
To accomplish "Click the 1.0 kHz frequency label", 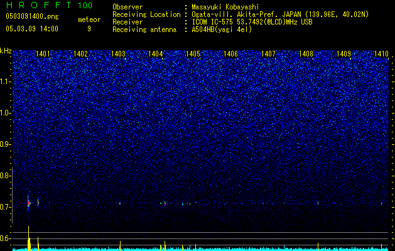I will (5, 113).
